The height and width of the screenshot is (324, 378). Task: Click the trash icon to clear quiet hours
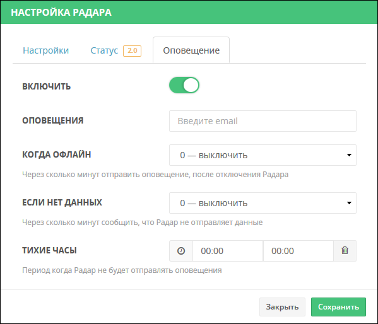coord(345,250)
